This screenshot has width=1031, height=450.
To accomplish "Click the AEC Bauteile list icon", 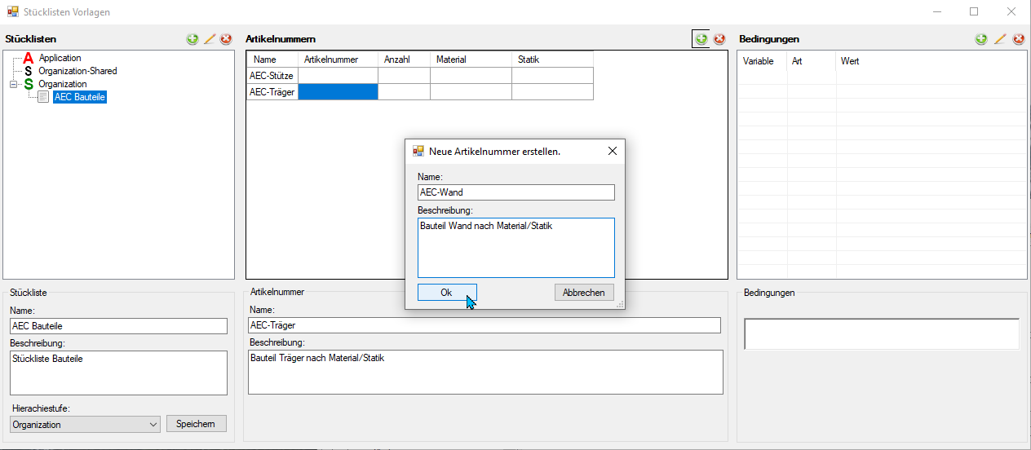I will pyautogui.click(x=43, y=97).
